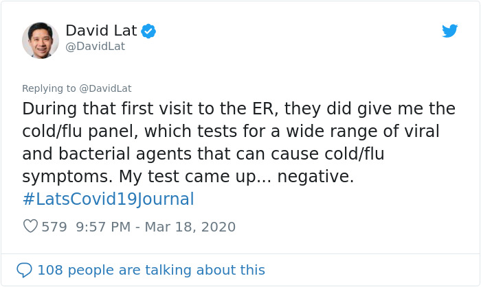Click the blue verified checkmark badge
The width and height of the screenshot is (481, 287).
[x=148, y=31]
